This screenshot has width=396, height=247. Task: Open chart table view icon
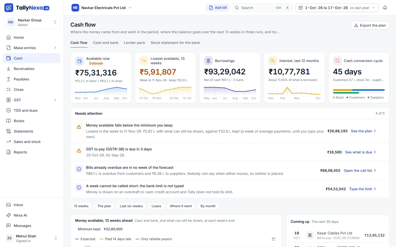(274, 239)
